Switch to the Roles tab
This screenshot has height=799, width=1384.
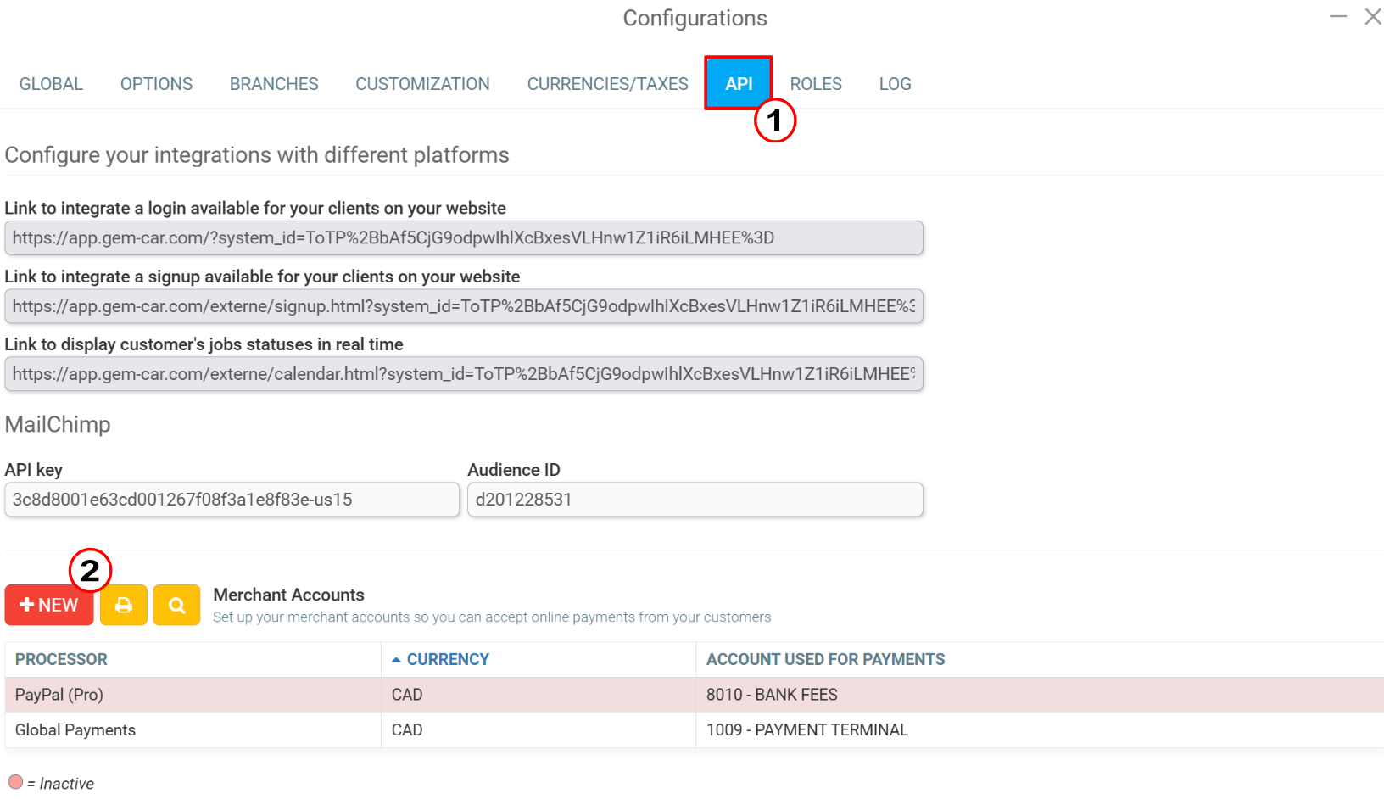pos(816,84)
